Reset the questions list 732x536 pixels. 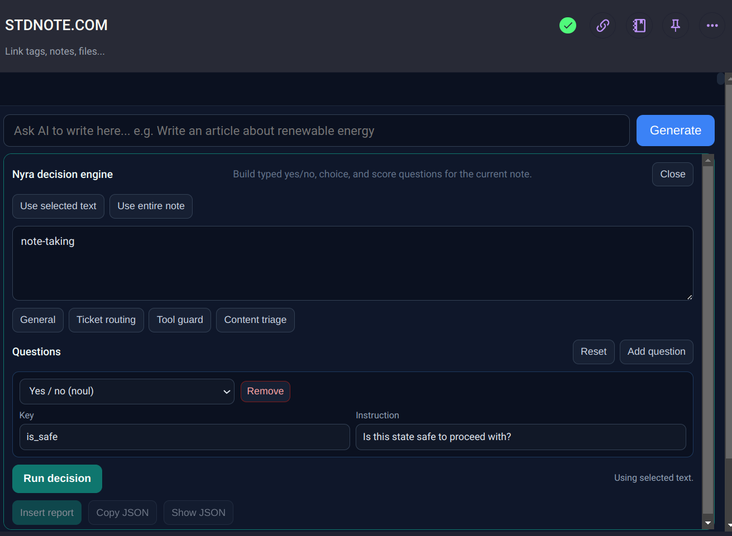594,352
